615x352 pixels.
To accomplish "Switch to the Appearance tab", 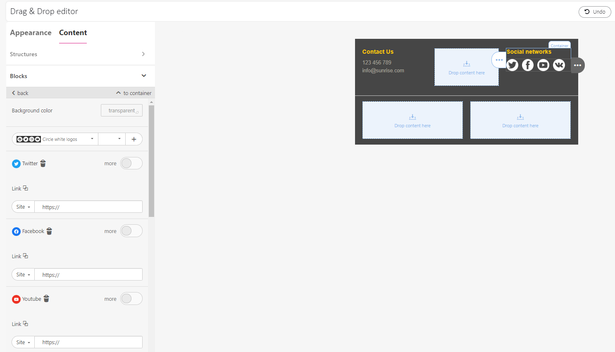I will (31, 33).
